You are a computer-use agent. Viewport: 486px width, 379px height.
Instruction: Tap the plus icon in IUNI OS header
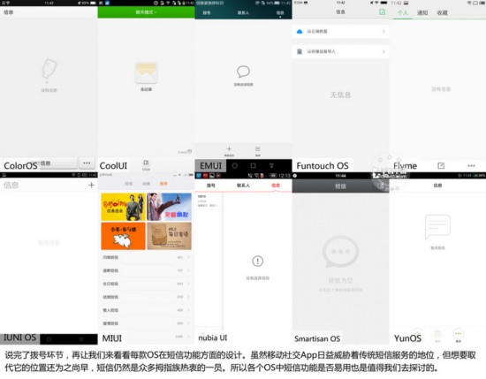[x=91, y=185]
